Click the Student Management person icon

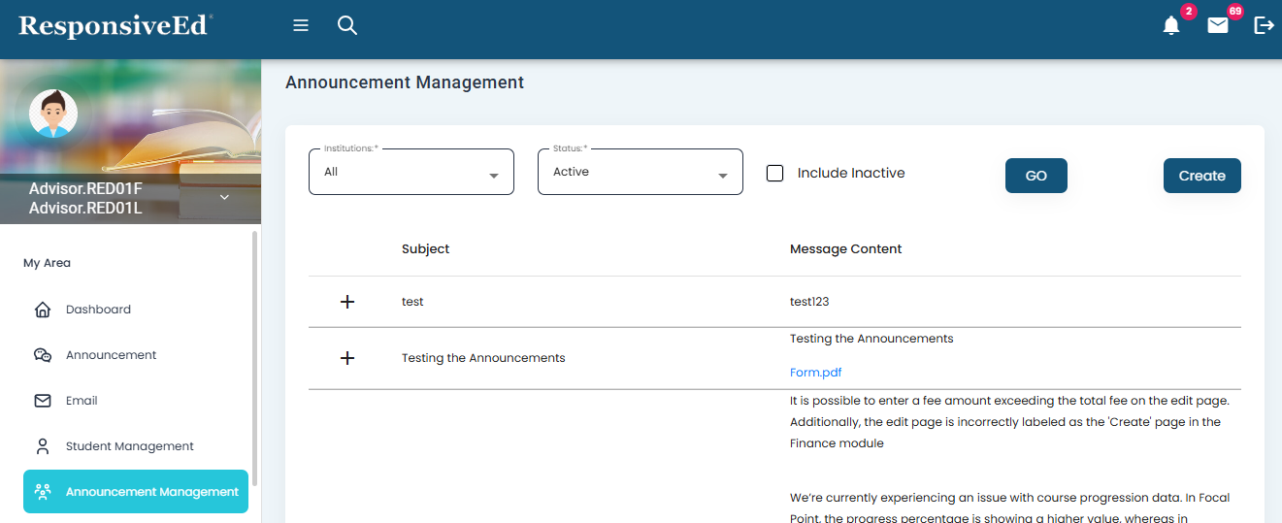pos(43,446)
